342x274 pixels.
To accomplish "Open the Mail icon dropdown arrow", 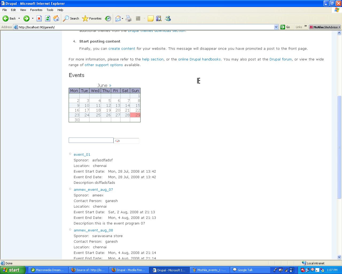I will [x=122, y=18].
